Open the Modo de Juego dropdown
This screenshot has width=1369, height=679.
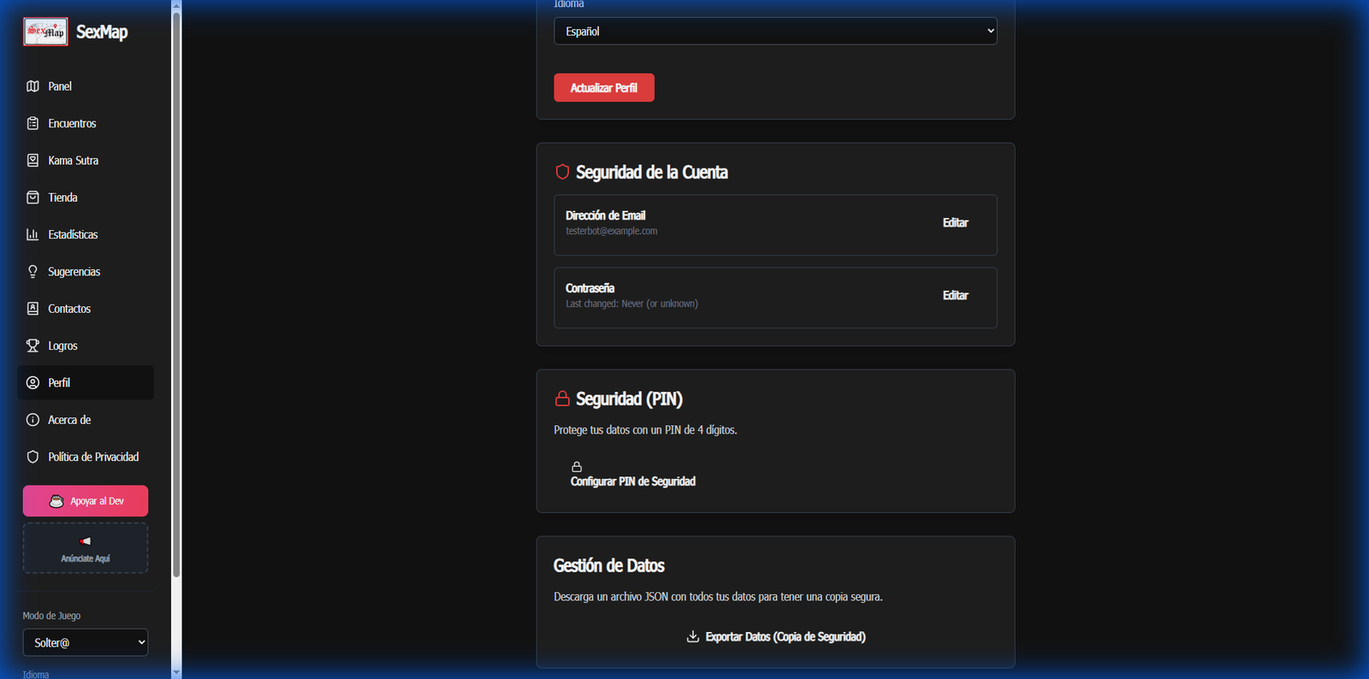click(x=85, y=642)
